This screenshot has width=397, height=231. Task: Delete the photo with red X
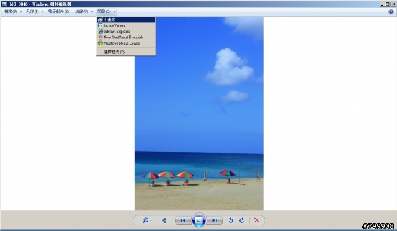click(256, 220)
